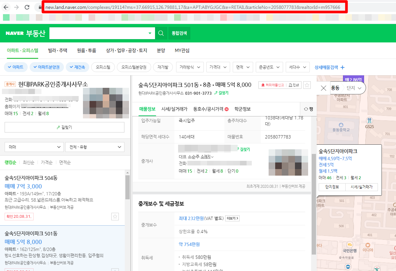Enable the 오피스텔 filter chip
Screen dimensions: 396x271
[103, 67]
